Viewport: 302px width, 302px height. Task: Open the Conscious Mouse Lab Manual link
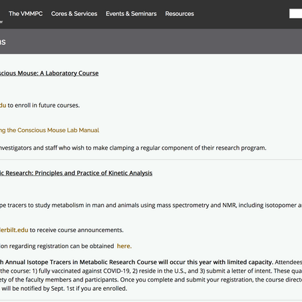(x=49, y=130)
